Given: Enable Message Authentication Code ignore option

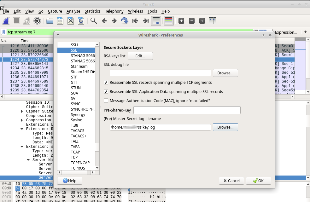Looking at the screenshot, I should pyautogui.click(x=106, y=101).
